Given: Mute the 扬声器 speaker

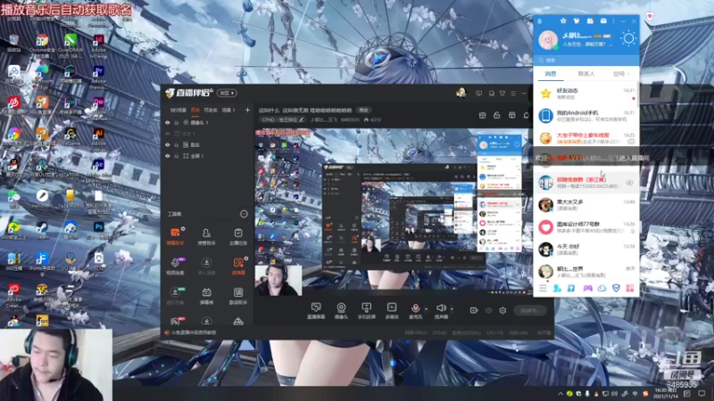Looking at the screenshot, I should tap(441, 310).
